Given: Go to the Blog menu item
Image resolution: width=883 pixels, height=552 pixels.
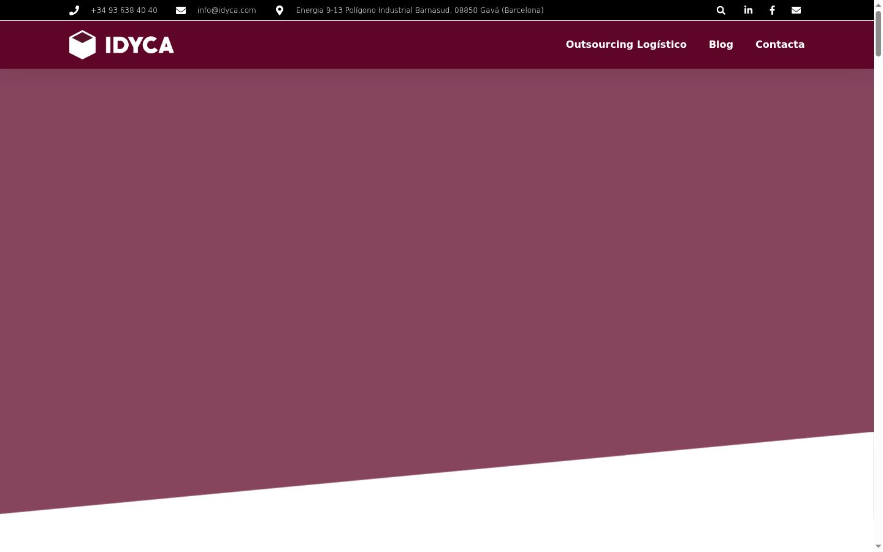Looking at the screenshot, I should (x=721, y=44).
